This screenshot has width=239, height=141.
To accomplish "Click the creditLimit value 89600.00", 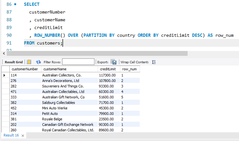I will coord(109,130).
